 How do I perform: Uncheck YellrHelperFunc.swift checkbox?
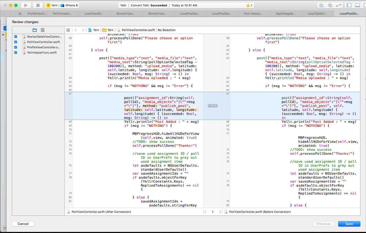(16, 53)
